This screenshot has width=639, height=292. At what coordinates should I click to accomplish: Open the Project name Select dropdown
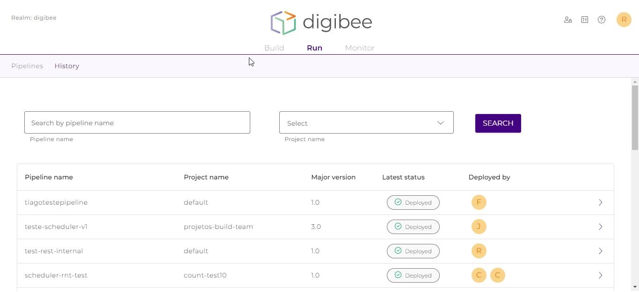(366, 123)
